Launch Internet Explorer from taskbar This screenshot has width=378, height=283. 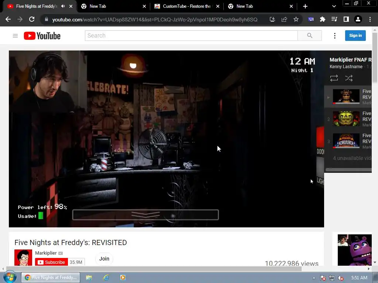pyautogui.click(x=106, y=278)
